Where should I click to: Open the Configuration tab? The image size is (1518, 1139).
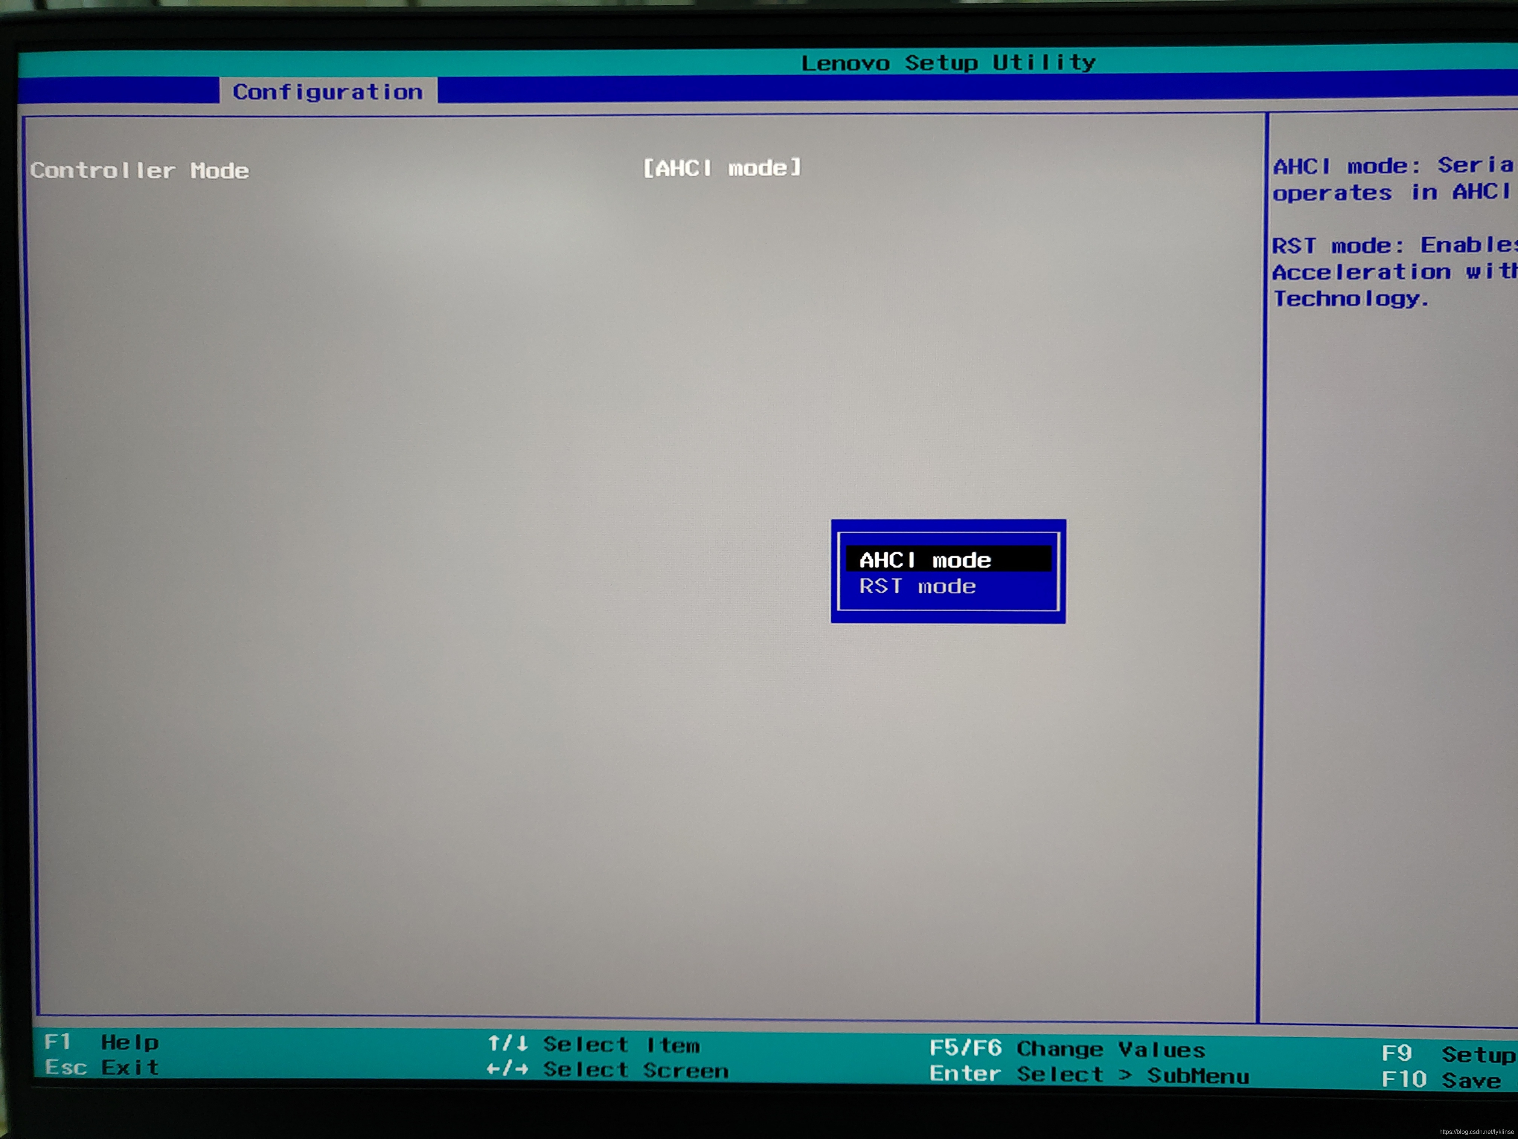click(x=328, y=91)
